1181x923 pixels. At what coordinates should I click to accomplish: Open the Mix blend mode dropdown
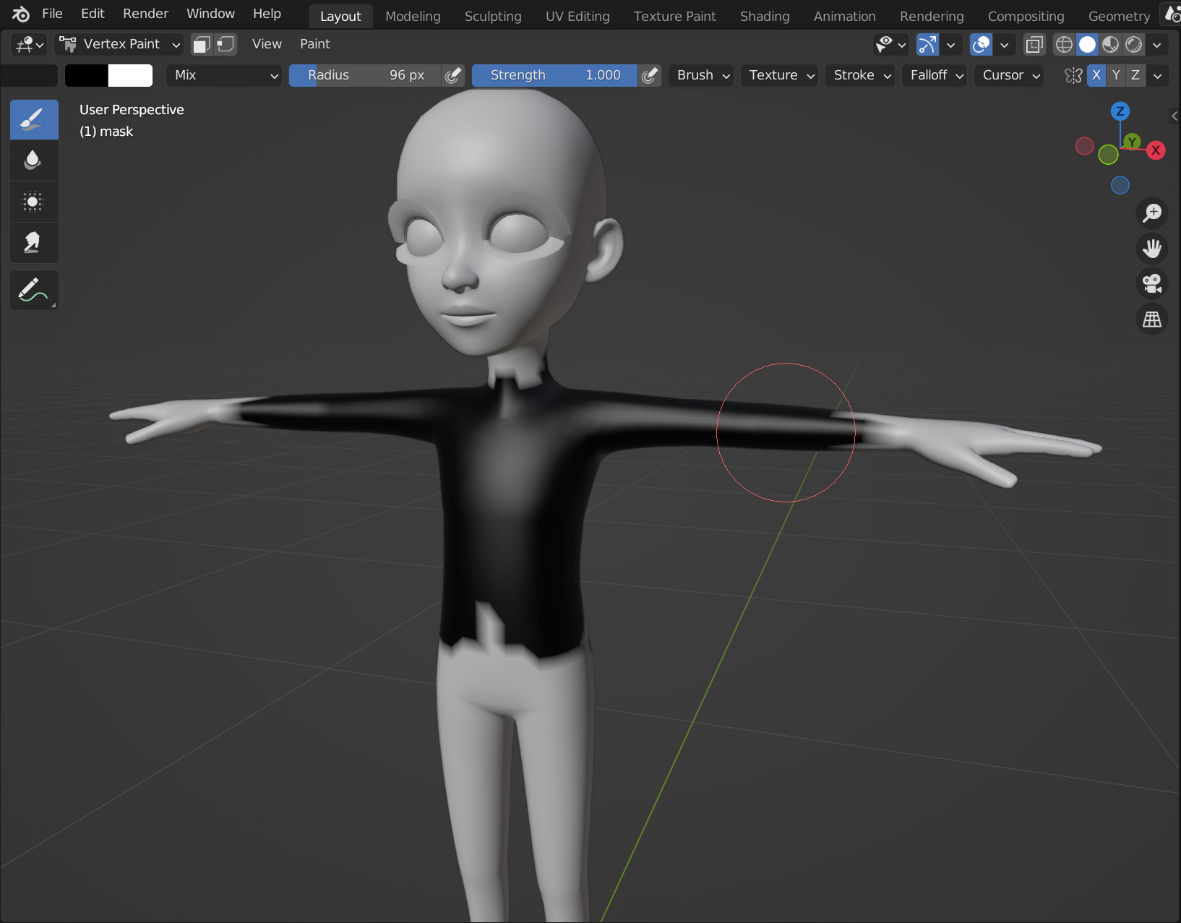[224, 75]
